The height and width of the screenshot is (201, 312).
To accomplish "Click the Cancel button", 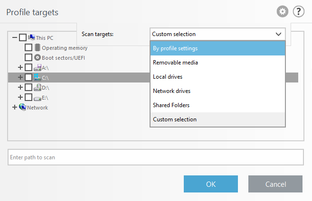I will click(275, 184).
